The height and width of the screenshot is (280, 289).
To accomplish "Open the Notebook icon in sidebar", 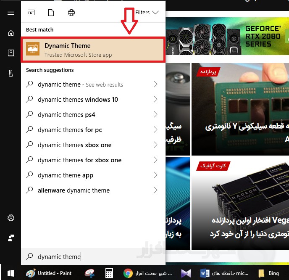I will 11,53.
